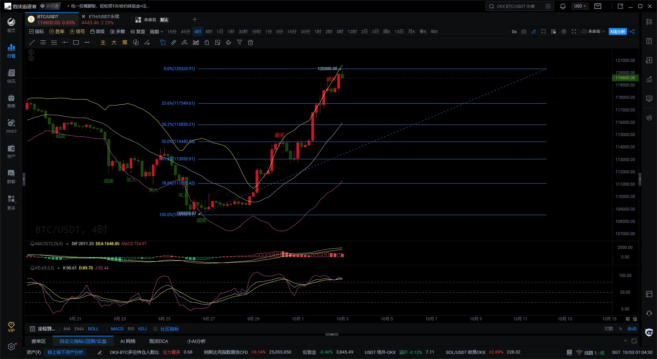Click the screenshot camera icon
The width and height of the screenshot is (657, 359).
pos(524,31)
